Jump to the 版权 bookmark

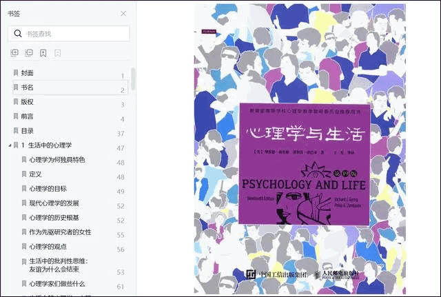coord(28,102)
